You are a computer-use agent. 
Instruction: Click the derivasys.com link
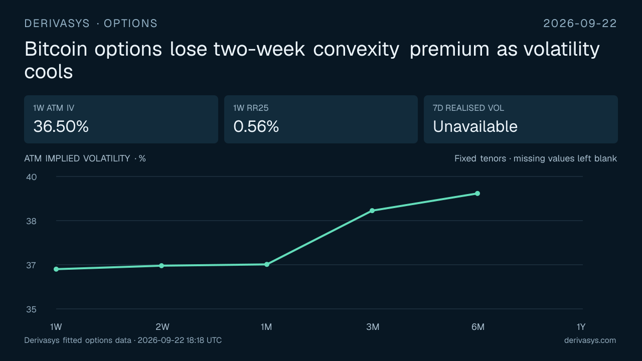590,340
